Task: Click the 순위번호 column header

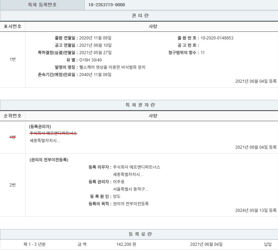Action: [13, 116]
